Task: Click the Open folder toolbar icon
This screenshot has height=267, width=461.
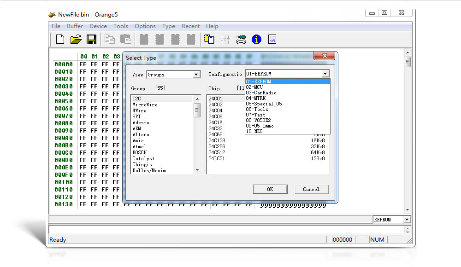Action: (x=76, y=40)
